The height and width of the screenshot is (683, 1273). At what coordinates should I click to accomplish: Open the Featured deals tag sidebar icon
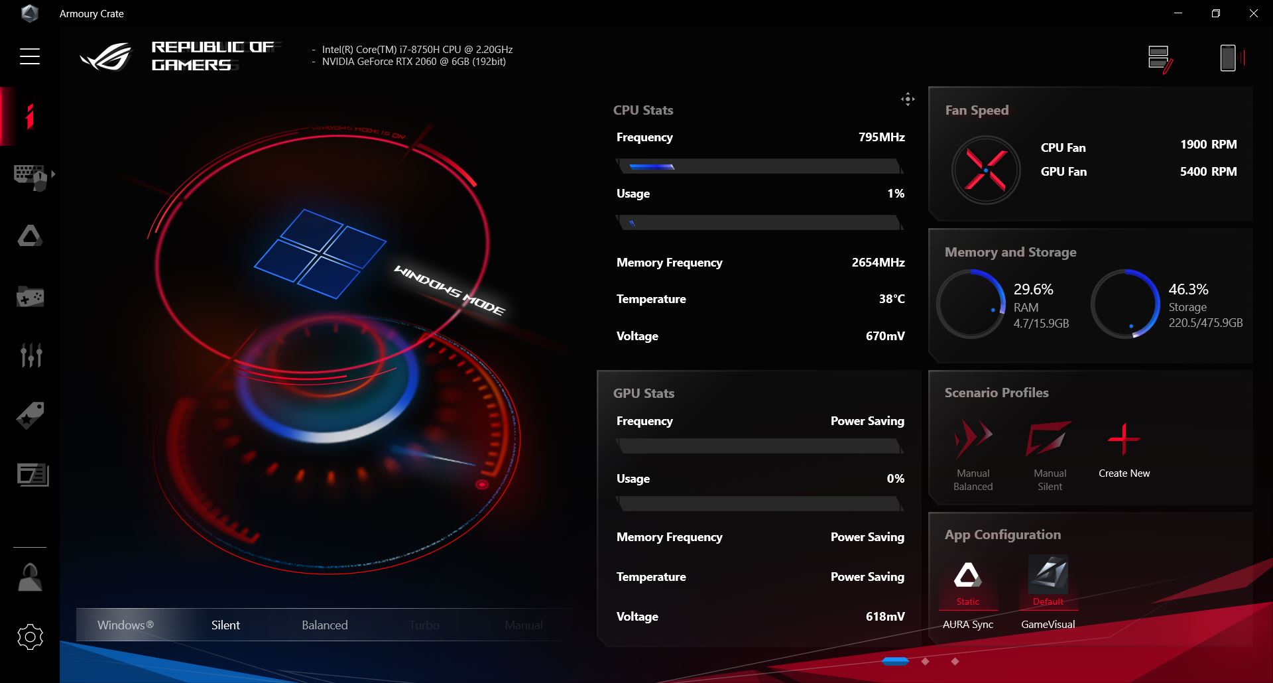(x=30, y=415)
